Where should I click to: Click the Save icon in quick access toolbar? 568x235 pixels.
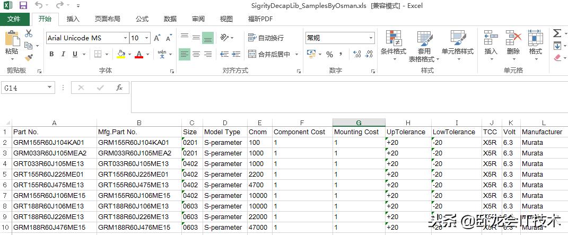click(x=23, y=5)
